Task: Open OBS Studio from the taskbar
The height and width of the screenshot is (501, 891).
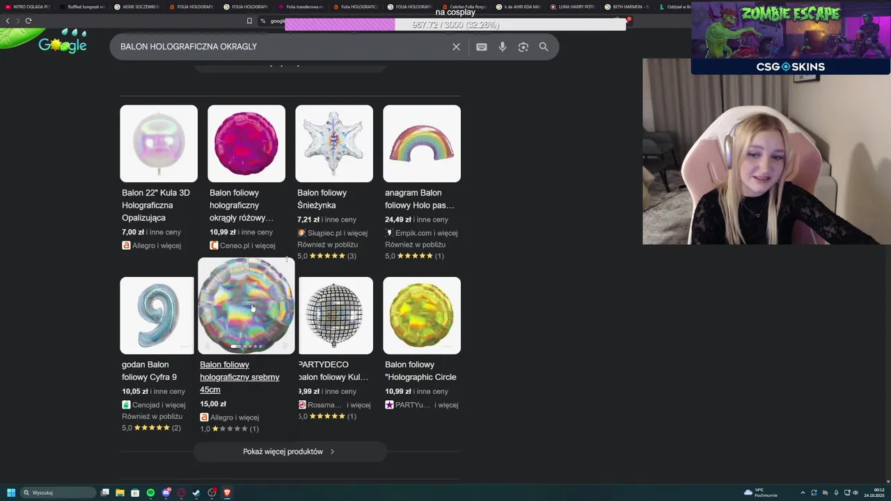Action: click(x=212, y=493)
